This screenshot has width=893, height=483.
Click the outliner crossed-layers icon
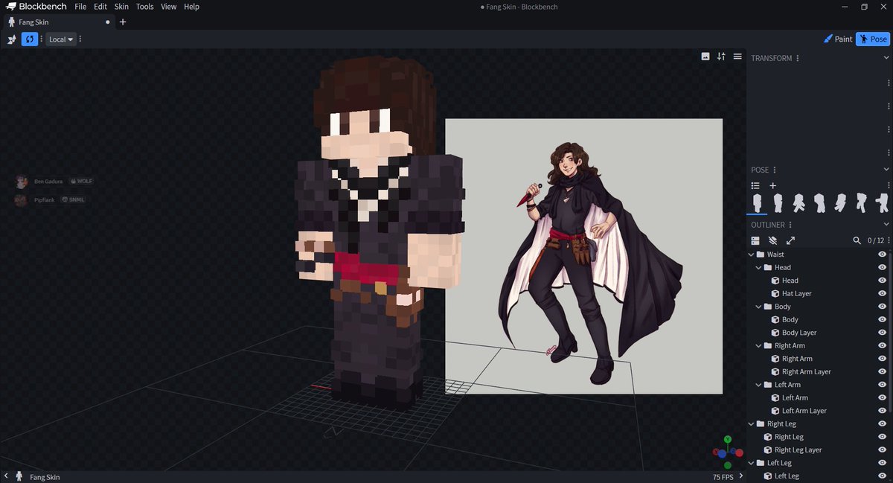[772, 240]
